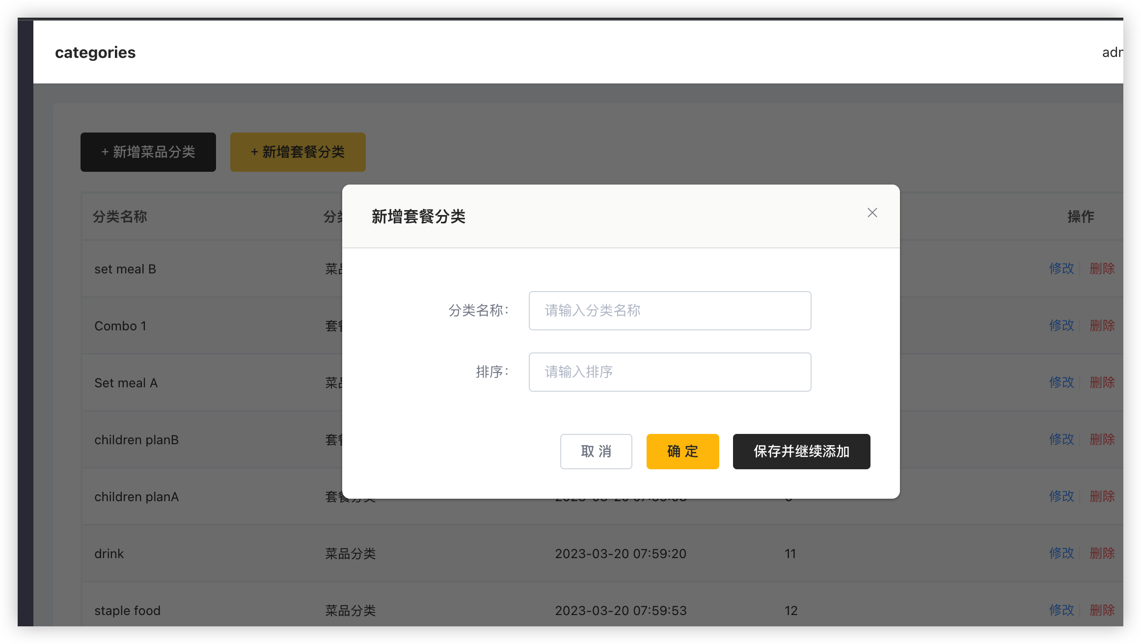Viewport: 1141px width, 644px height.
Task: Click 删除 for children planB
Action: (x=1102, y=439)
